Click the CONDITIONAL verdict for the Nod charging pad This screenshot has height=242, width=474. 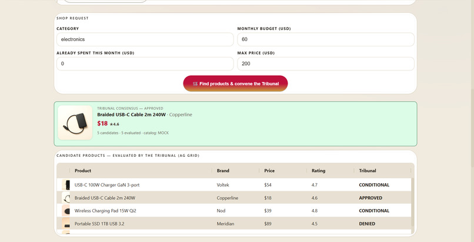(374, 211)
